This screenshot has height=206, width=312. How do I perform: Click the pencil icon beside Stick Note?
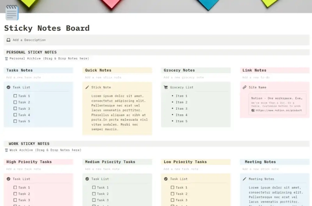(87, 87)
